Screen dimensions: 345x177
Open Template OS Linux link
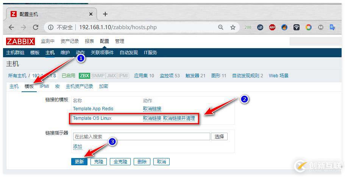[92, 118]
